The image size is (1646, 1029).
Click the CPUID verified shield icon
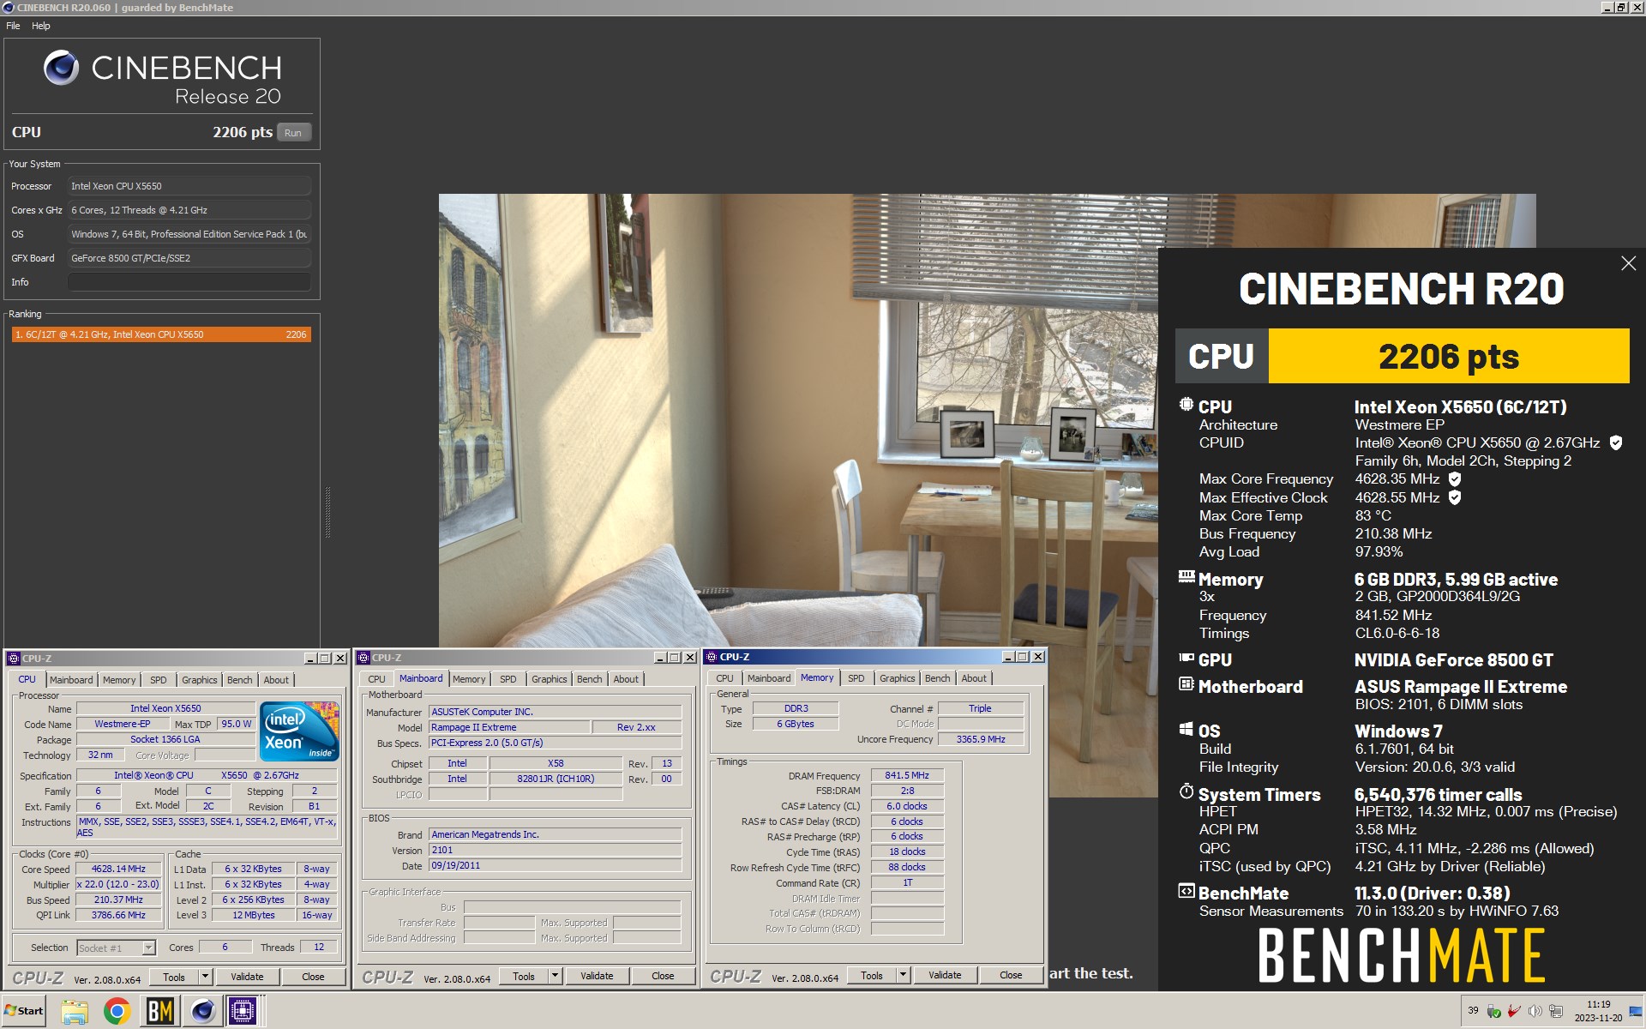(1616, 443)
